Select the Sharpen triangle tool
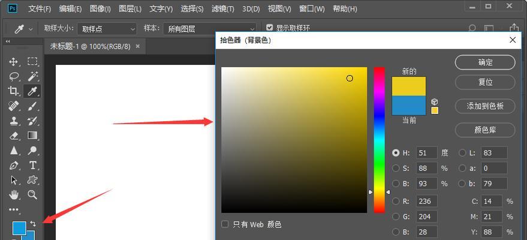The width and height of the screenshot is (527, 240). pos(13,150)
